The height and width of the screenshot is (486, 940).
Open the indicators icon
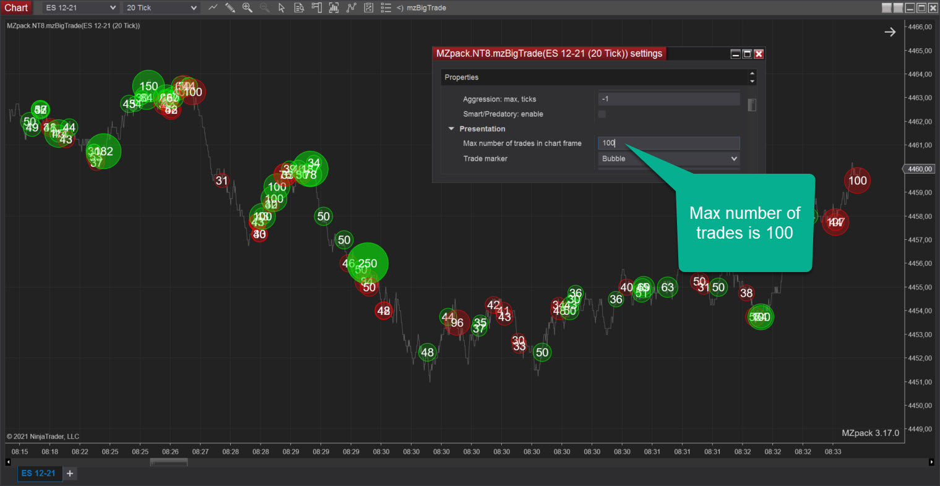[351, 7]
